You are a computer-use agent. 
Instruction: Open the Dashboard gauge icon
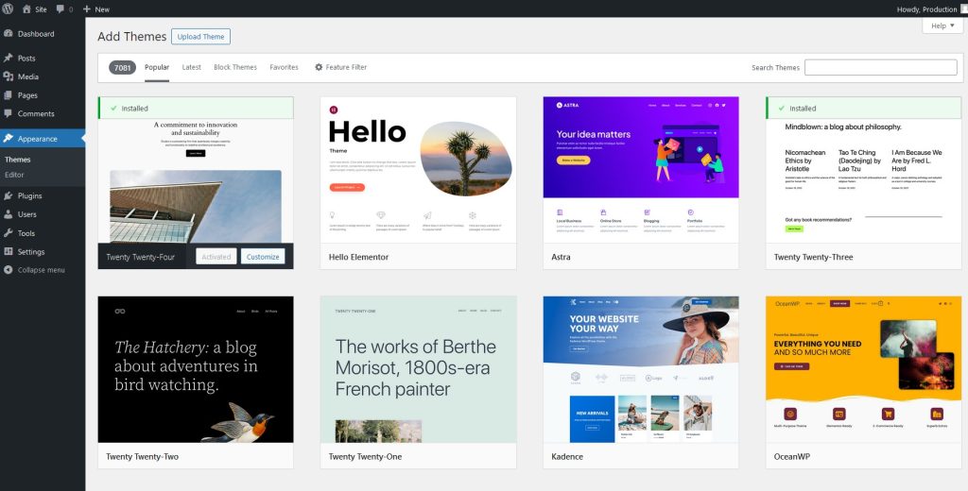[x=8, y=34]
